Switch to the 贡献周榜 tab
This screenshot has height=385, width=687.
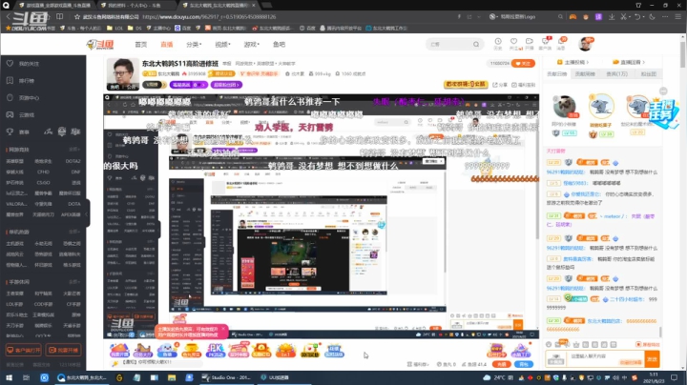[x=585, y=74]
